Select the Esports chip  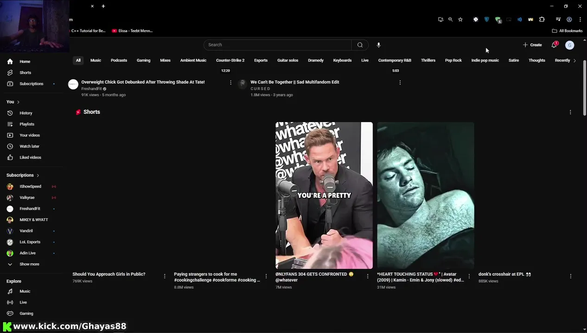tap(261, 60)
